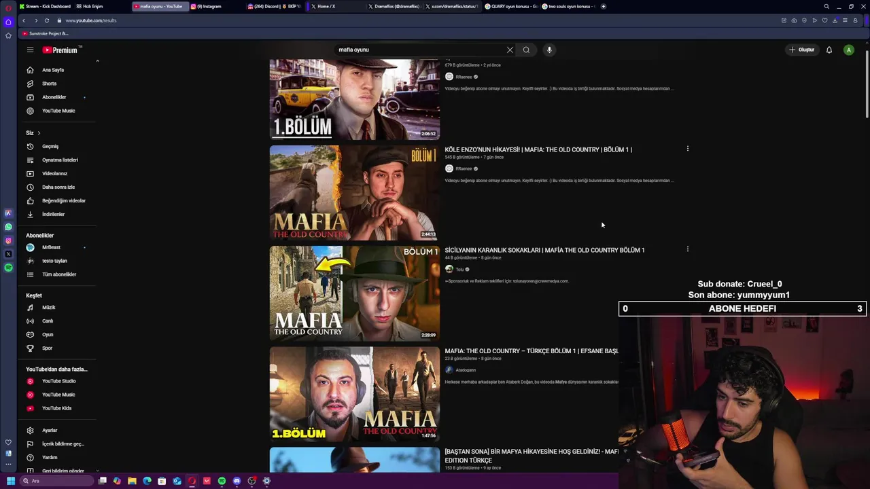Show Tüm abonelikler list

coord(58,274)
